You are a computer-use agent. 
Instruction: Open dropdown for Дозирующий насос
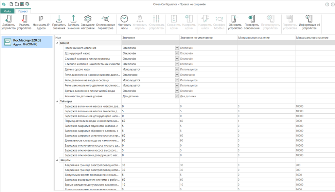point(177,53)
